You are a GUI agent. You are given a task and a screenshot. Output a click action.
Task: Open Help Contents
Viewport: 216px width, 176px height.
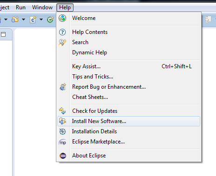tap(128, 32)
